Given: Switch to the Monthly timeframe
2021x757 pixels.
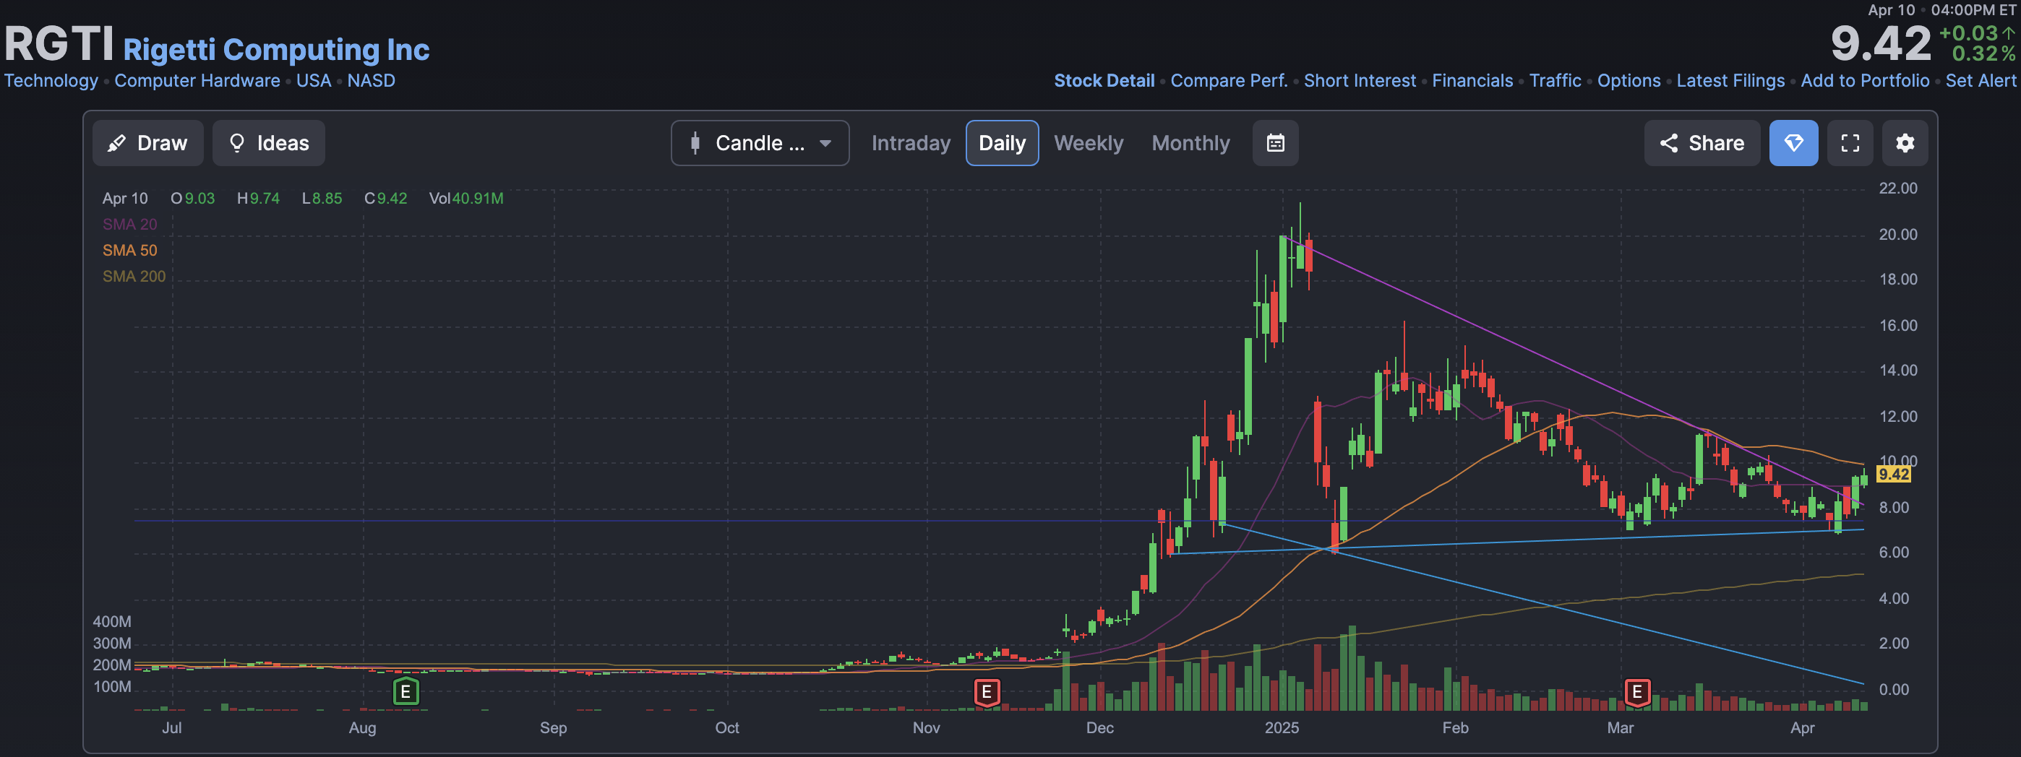Looking at the screenshot, I should tap(1190, 144).
